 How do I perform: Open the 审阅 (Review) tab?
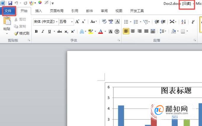(104, 11)
